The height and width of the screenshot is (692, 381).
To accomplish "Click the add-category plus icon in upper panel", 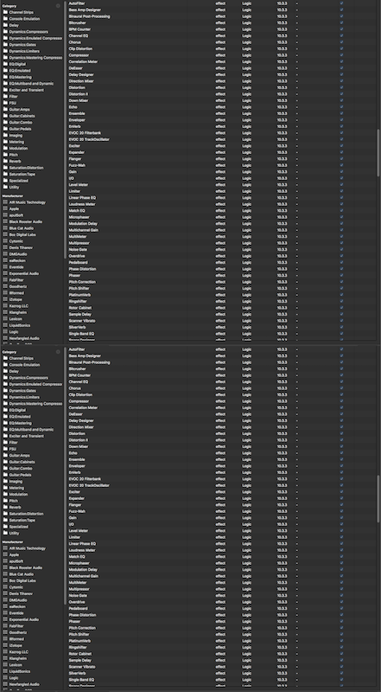I will click(58, 6).
